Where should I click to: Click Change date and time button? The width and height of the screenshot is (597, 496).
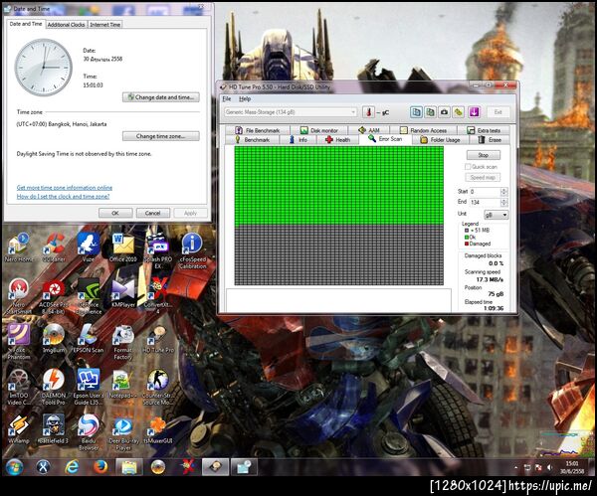[x=161, y=97]
